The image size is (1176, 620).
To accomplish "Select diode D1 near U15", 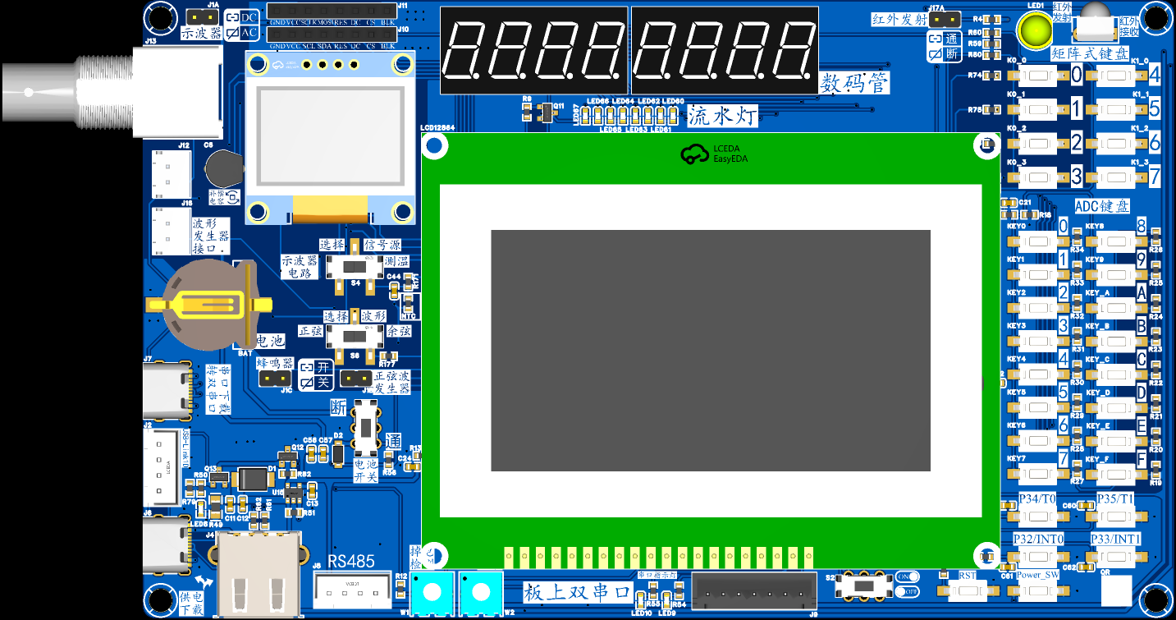I will (252, 479).
